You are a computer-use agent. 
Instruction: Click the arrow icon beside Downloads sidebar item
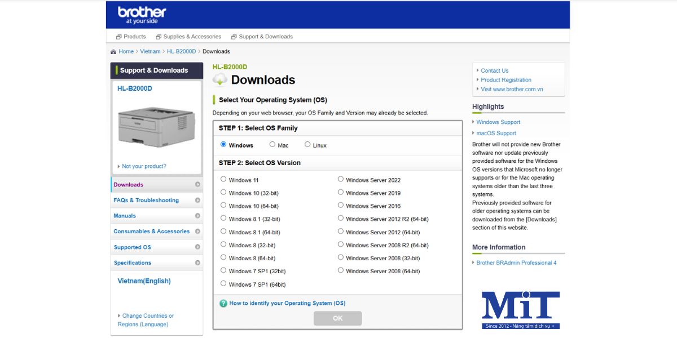pos(197,185)
